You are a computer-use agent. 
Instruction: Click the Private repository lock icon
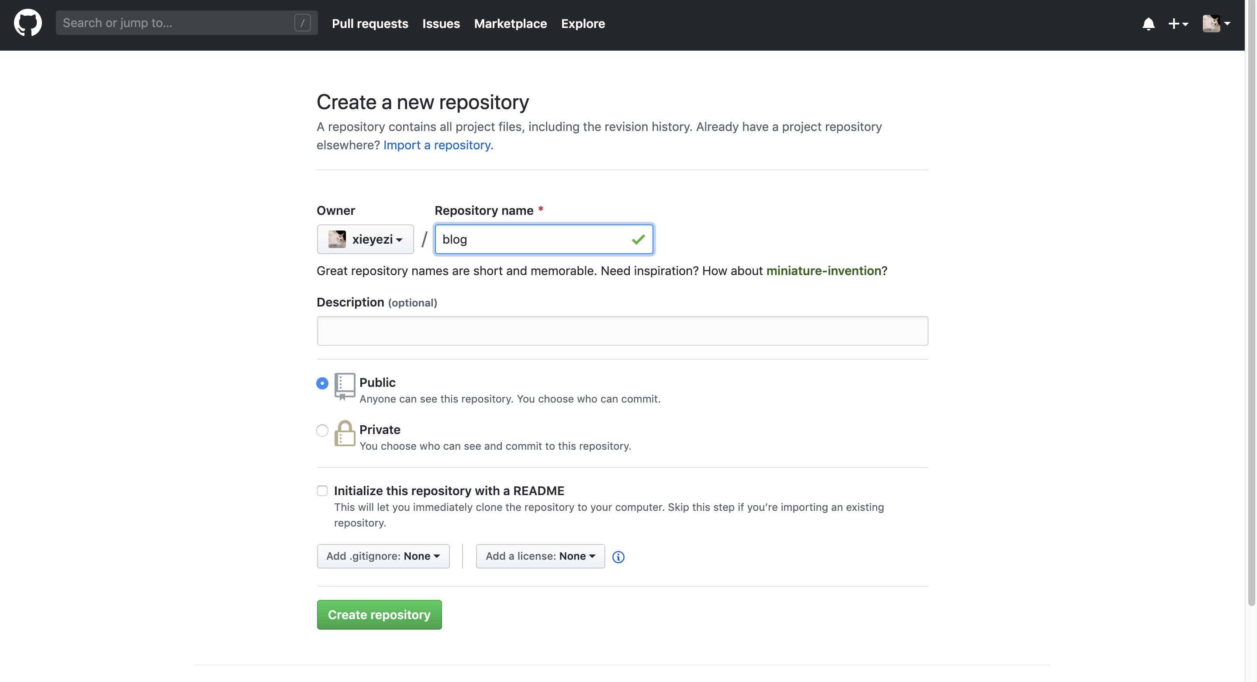[345, 433]
